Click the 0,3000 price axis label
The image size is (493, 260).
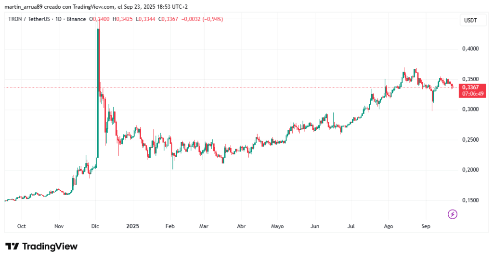tap(469, 110)
